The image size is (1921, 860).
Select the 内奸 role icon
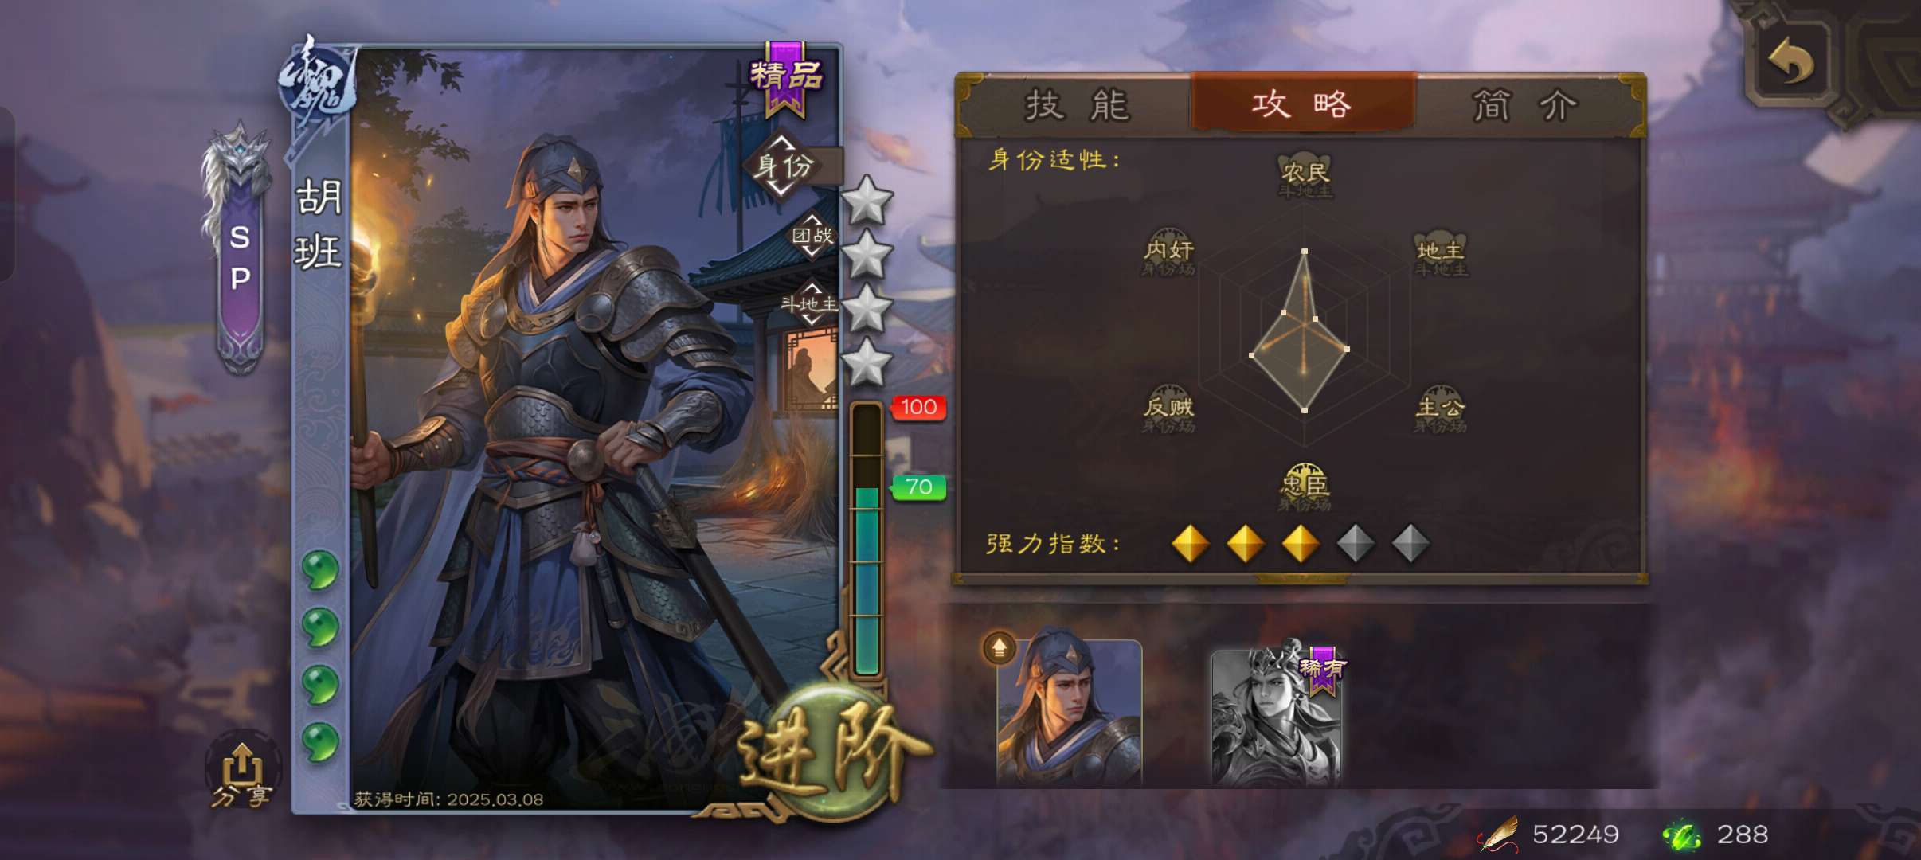1168,252
